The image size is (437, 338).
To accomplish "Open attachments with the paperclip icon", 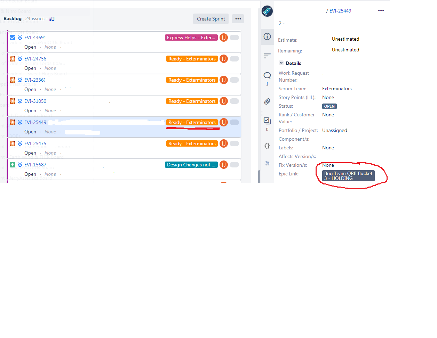I will [x=267, y=101].
